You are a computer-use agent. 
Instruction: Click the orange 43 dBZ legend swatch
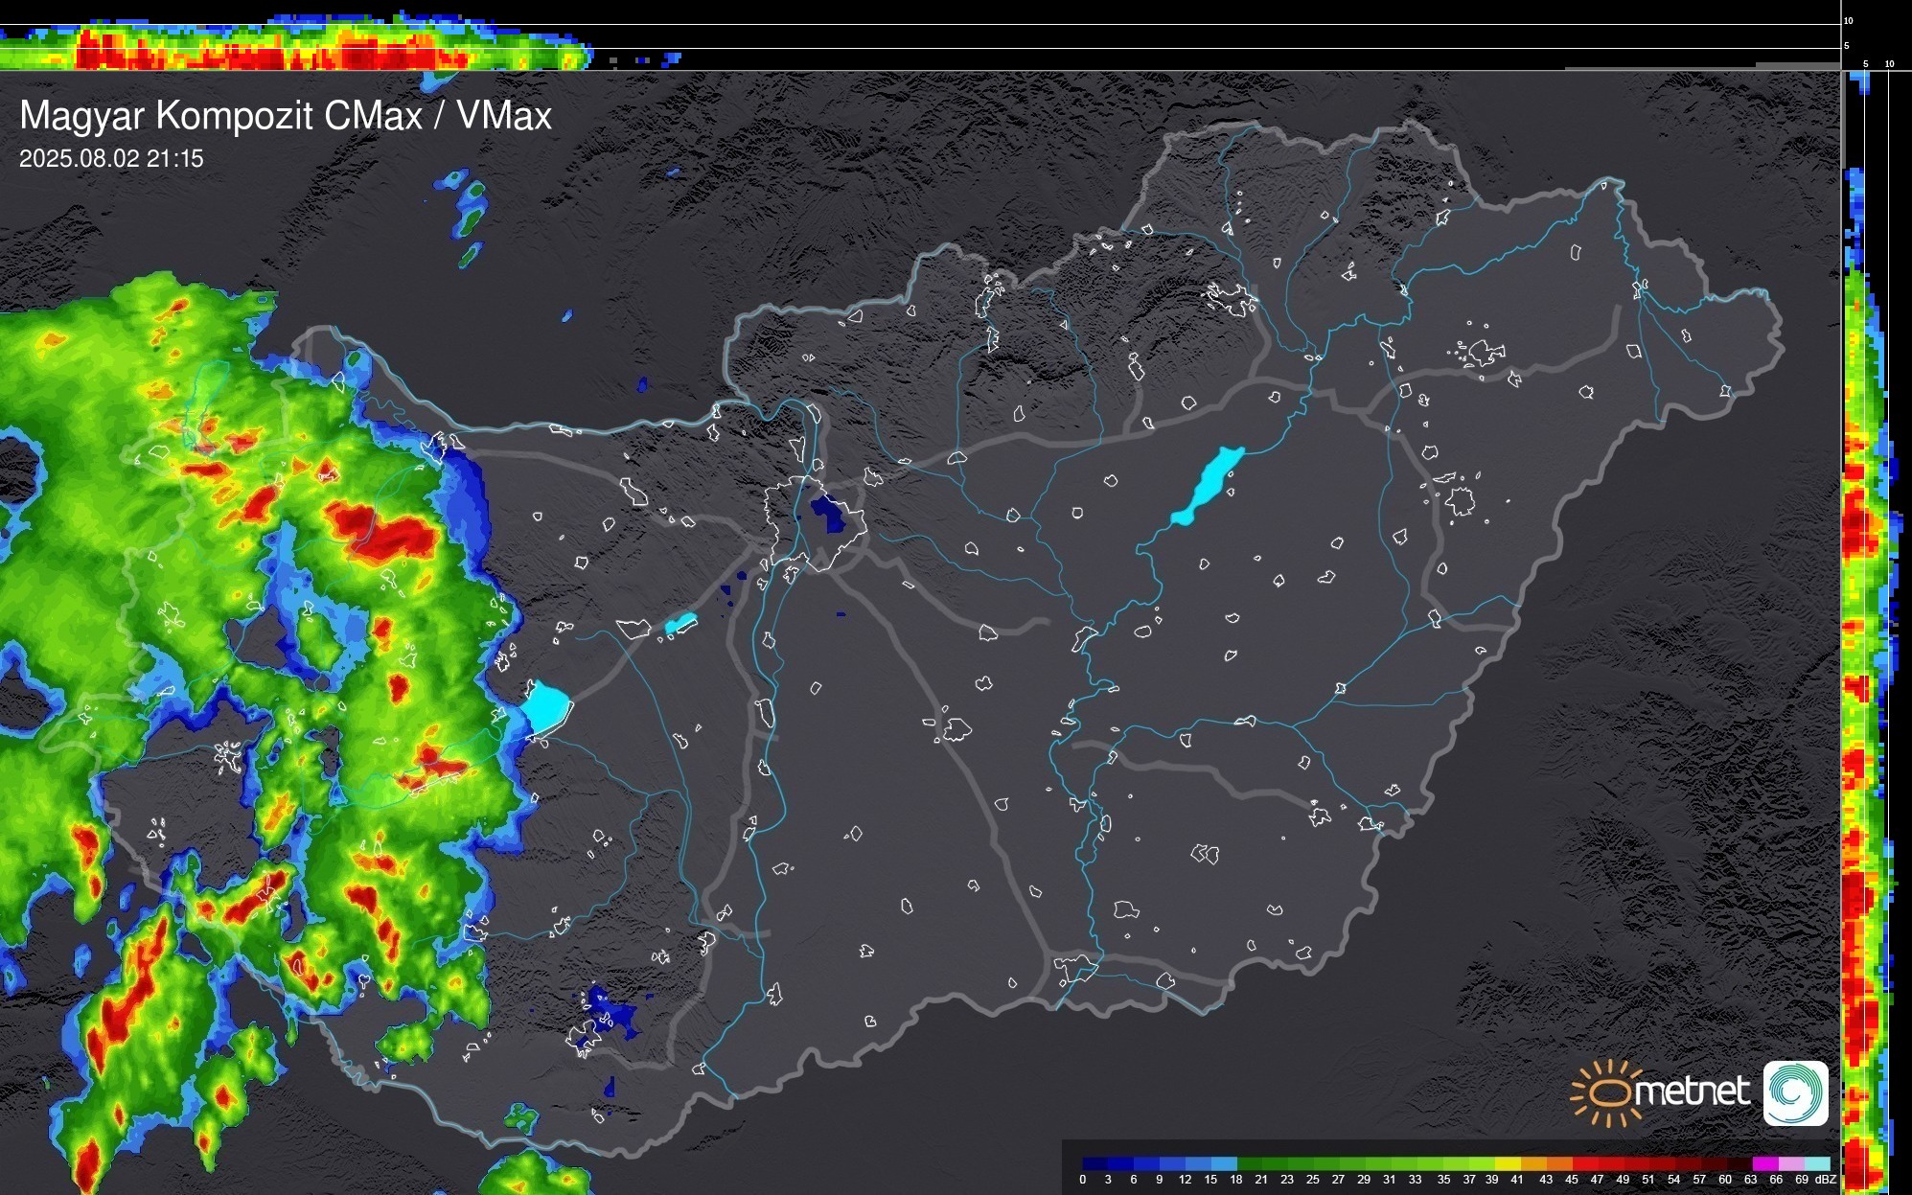pyautogui.click(x=1559, y=1164)
